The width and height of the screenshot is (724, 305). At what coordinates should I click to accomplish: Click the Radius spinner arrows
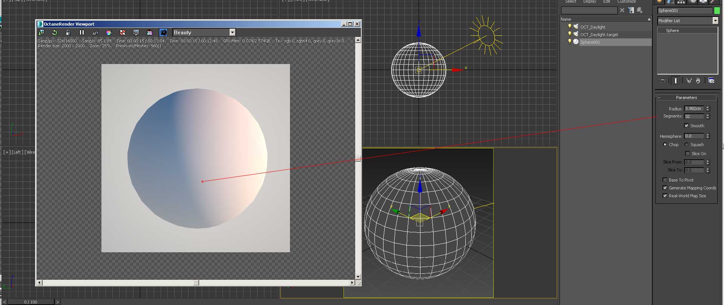pos(708,108)
